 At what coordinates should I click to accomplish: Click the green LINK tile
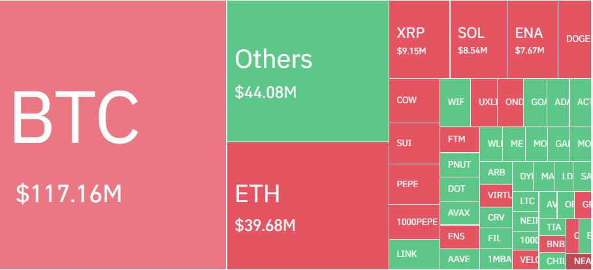coord(413,254)
